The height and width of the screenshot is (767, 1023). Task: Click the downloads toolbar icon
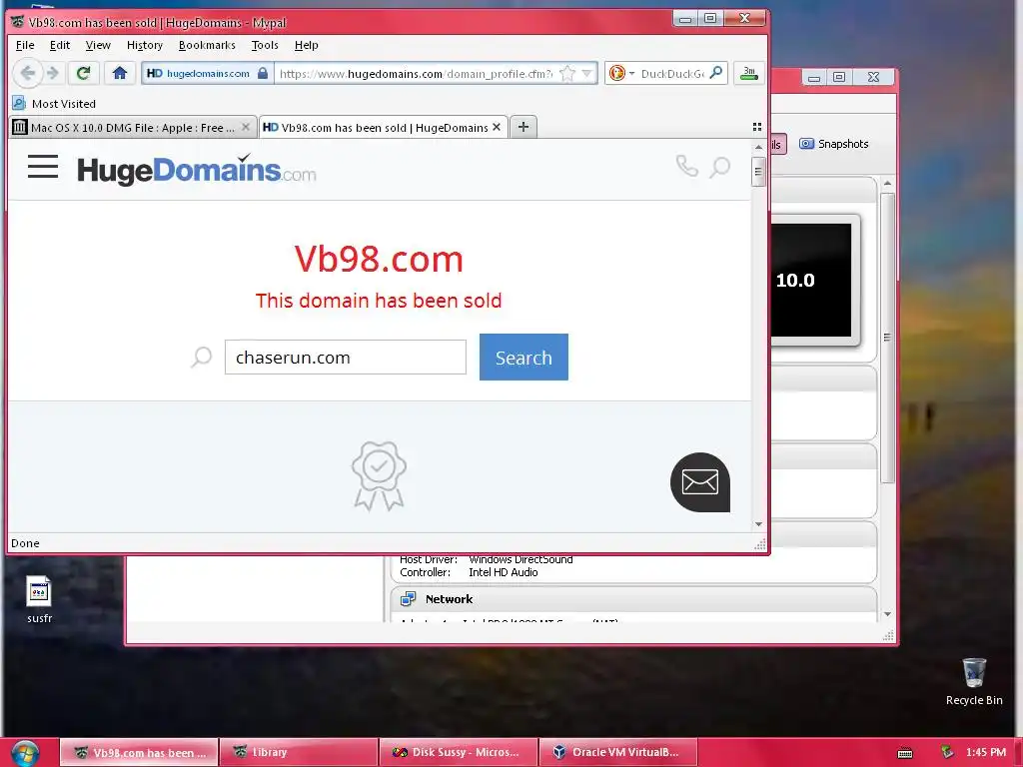[749, 73]
